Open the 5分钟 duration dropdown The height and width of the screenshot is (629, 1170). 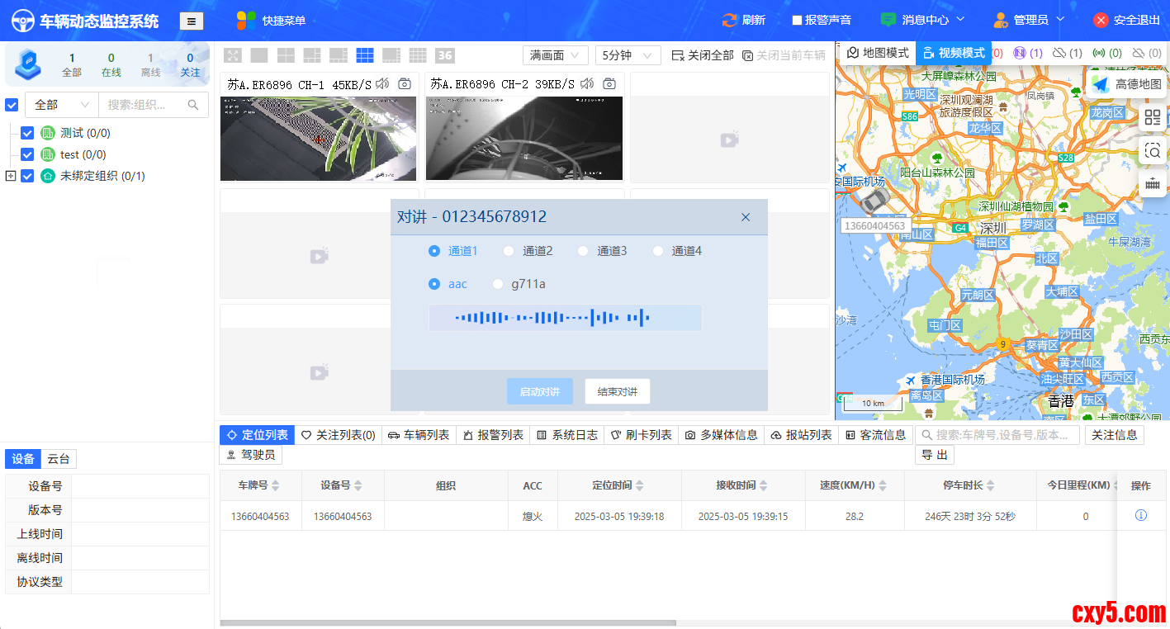(x=628, y=55)
